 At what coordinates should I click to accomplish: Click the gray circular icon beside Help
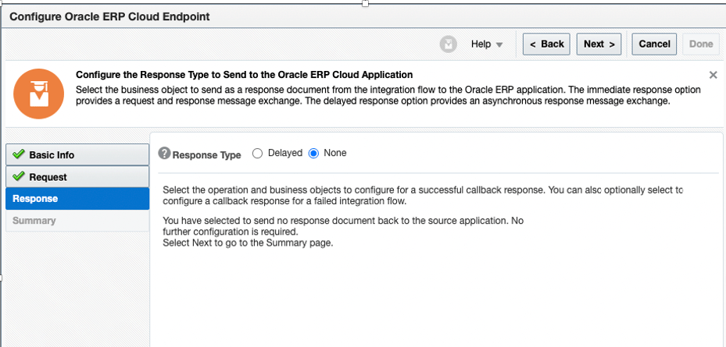[x=448, y=44]
